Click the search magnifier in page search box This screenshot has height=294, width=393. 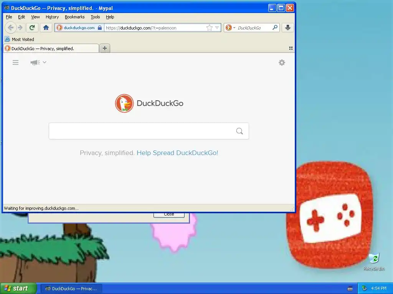pos(239,131)
